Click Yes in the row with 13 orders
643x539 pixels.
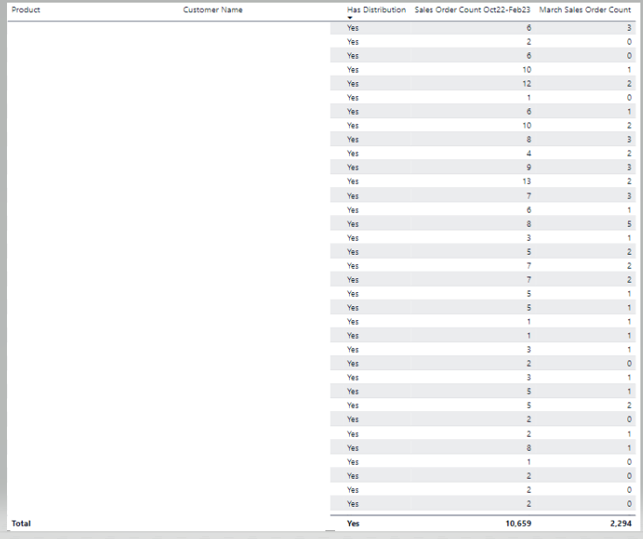pos(353,181)
